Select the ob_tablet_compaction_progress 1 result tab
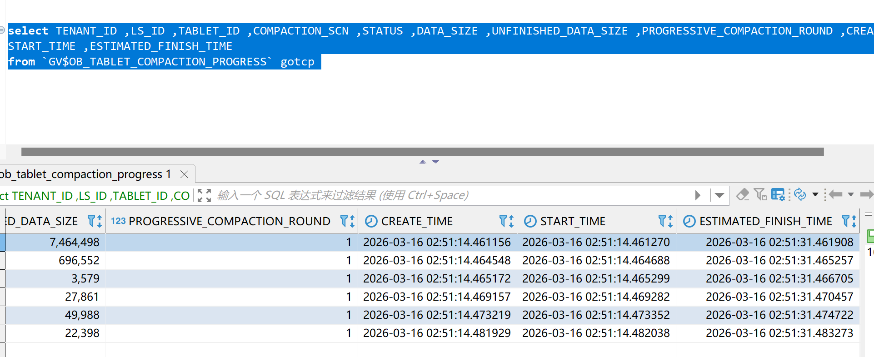Image resolution: width=874 pixels, height=357 pixels. 86,174
